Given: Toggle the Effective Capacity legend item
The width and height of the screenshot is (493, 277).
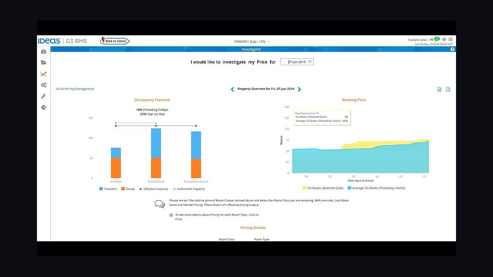Looking at the screenshot, I should 154,189.
